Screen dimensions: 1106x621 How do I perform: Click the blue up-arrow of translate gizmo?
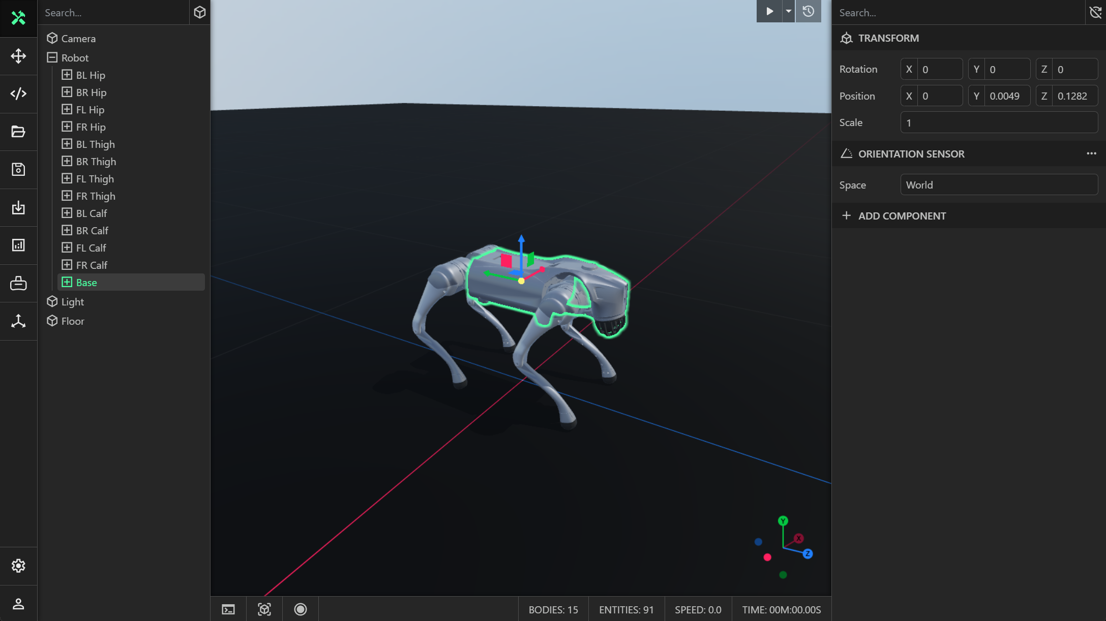pos(521,239)
